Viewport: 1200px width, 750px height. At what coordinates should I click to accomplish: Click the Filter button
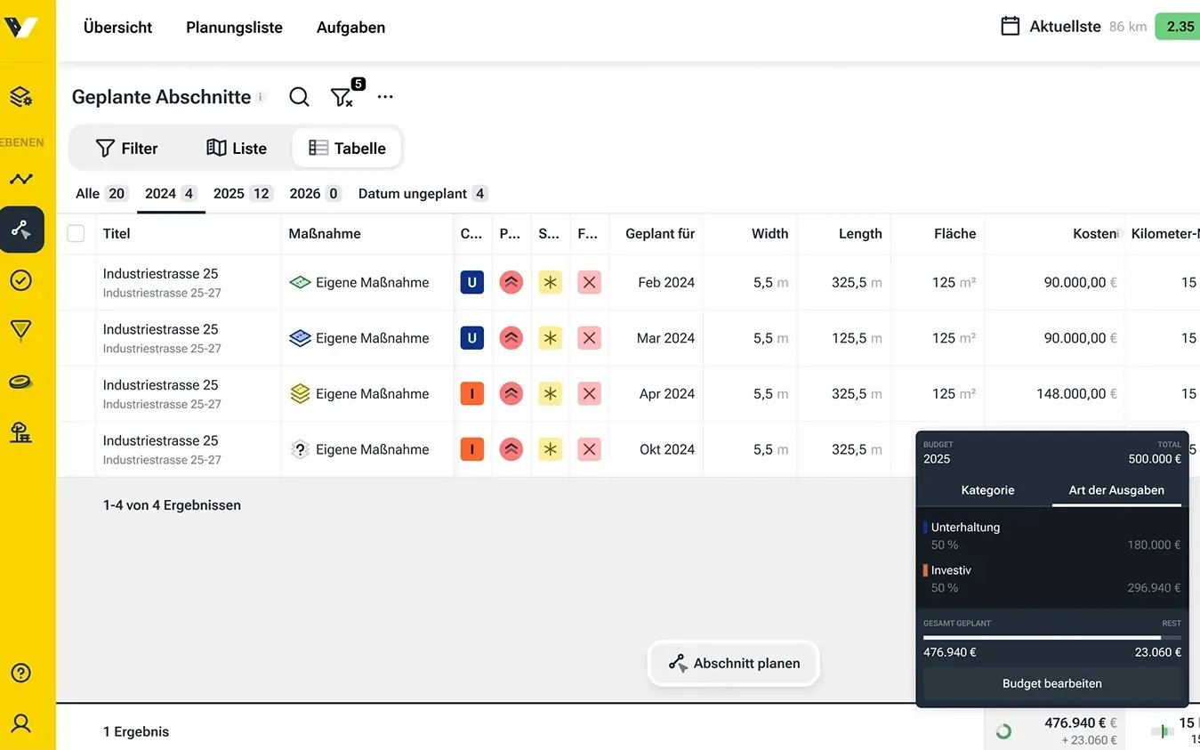click(126, 148)
